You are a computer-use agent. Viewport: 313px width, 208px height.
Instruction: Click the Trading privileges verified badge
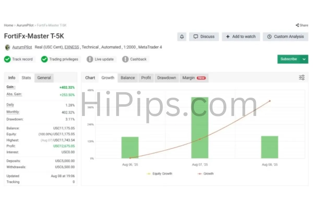(61, 59)
